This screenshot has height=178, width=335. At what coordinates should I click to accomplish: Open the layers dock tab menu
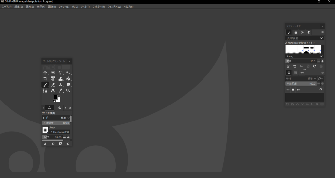coord(322,73)
